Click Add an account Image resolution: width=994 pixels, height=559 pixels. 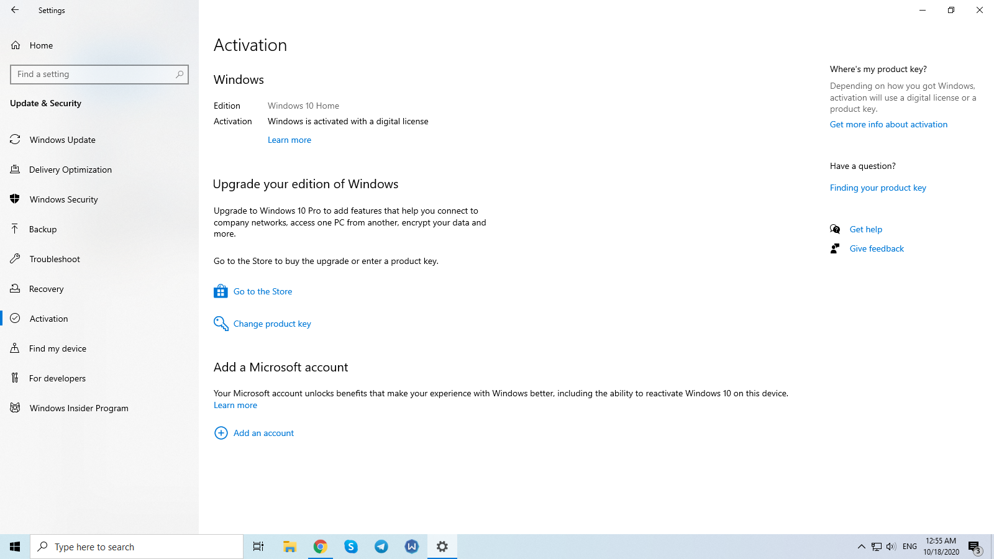263,433
